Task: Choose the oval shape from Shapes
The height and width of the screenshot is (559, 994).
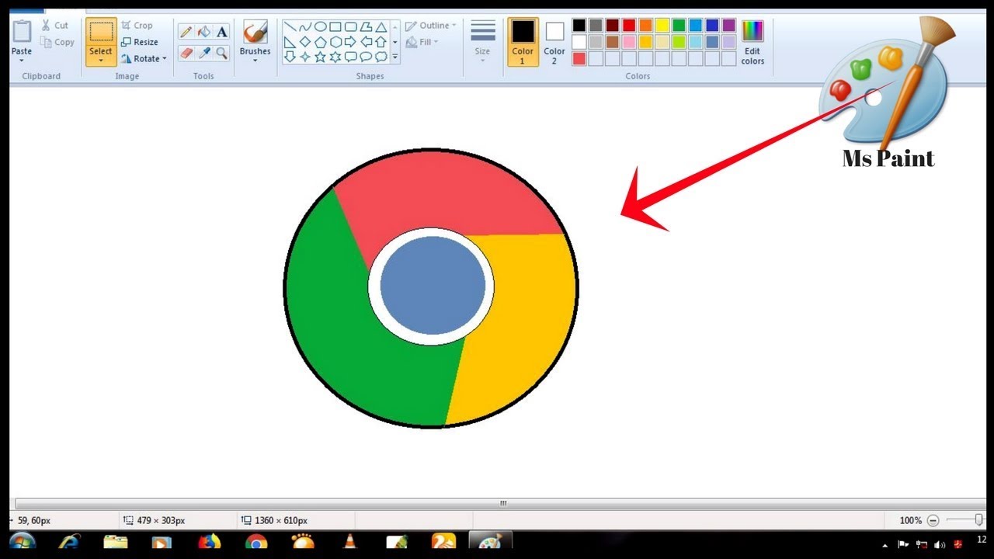Action: (x=321, y=26)
